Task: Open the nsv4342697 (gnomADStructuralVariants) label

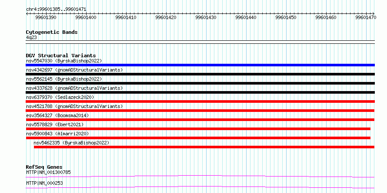Action: coord(74,70)
